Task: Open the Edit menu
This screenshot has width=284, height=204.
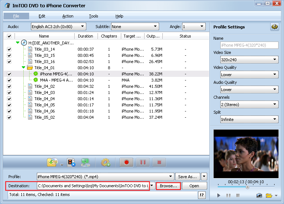Action: coord(42,16)
